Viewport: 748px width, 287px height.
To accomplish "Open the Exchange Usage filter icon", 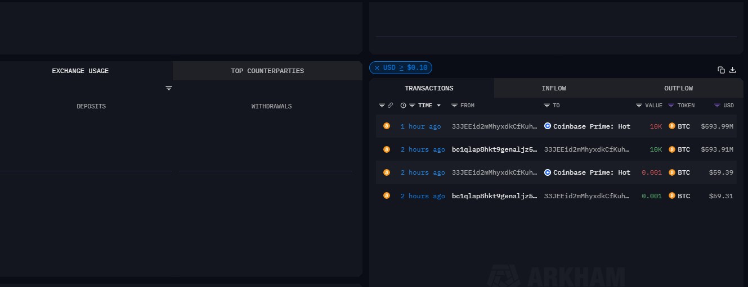I will [x=169, y=88].
